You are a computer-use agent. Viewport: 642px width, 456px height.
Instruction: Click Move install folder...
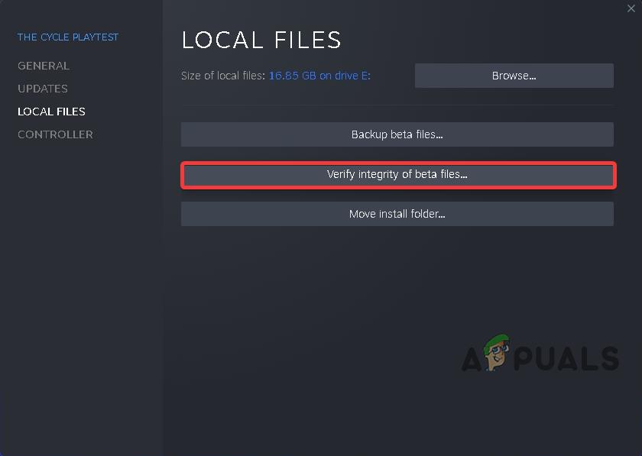pos(397,214)
